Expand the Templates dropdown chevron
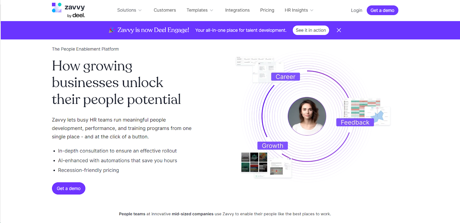460x223 pixels. 212,10
